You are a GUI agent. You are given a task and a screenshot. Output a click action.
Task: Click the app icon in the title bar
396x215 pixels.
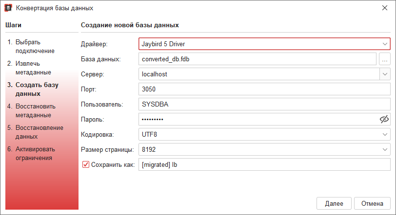pyautogui.click(x=8, y=8)
